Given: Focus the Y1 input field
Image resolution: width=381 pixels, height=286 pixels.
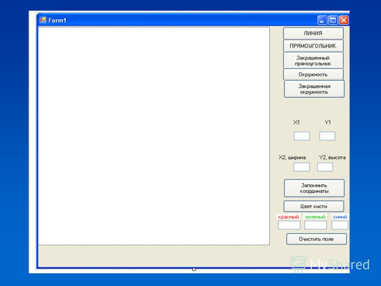Looking at the screenshot, I should 327,136.
